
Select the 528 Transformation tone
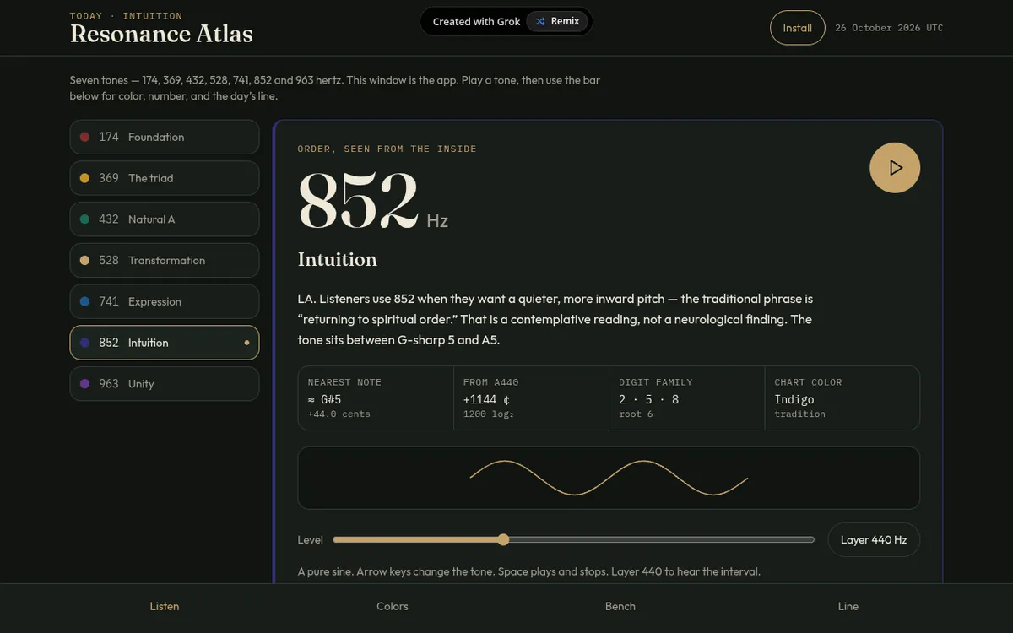(165, 260)
